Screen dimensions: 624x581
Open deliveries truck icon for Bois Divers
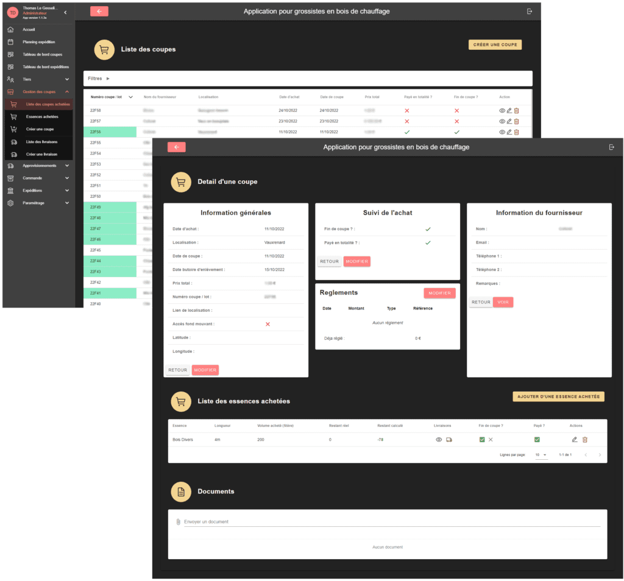449,440
